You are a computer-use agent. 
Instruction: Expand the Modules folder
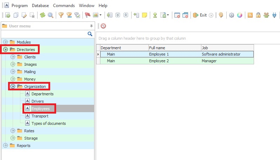point(6,42)
